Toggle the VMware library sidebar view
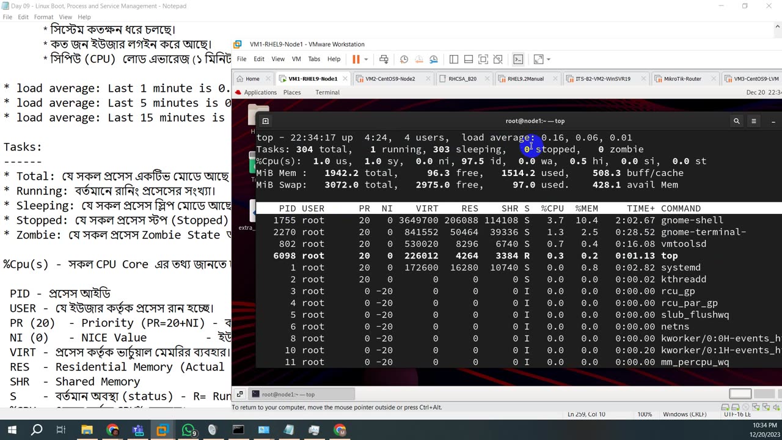This screenshot has height=440, width=782. (454, 59)
